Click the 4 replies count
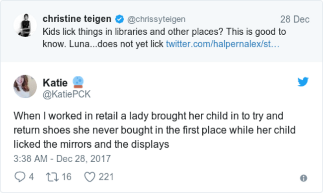The height and width of the screenshot is (193, 323). pos(31,177)
